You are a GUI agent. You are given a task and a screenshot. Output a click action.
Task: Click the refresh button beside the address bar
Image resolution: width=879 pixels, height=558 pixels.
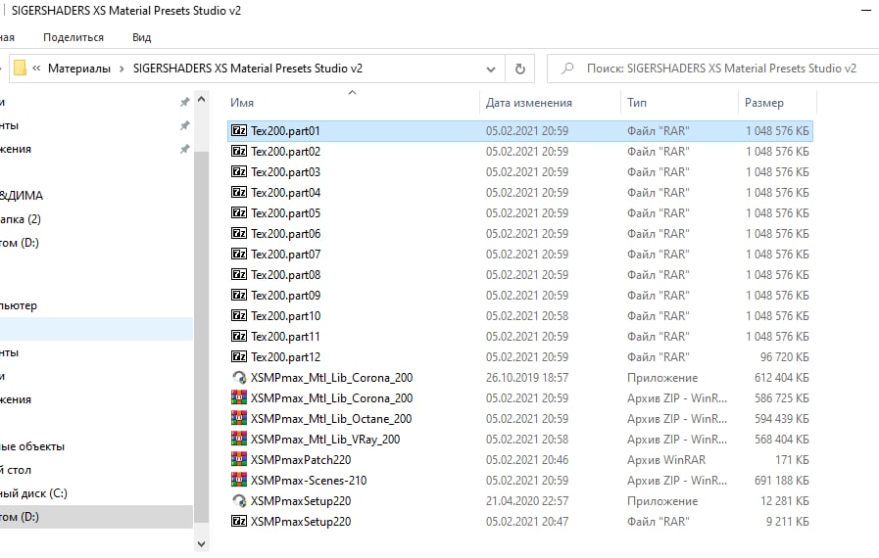pos(519,69)
